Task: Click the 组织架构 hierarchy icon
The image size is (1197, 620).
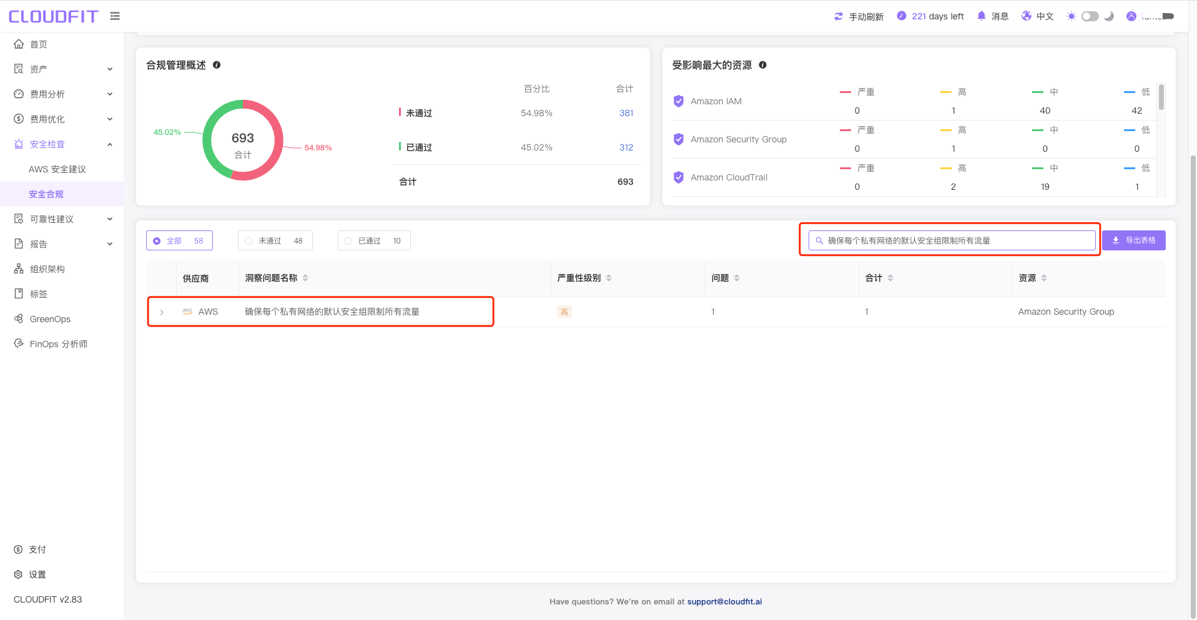Action: point(19,268)
